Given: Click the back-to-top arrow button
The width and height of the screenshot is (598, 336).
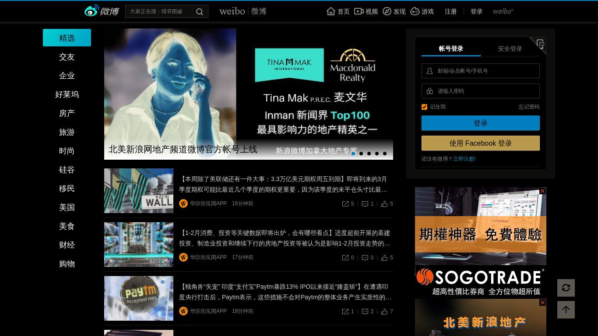Looking at the screenshot, I should point(566,310).
